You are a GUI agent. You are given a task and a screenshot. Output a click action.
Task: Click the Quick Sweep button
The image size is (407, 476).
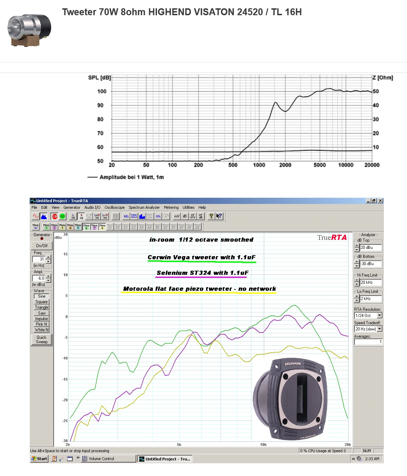click(41, 339)
